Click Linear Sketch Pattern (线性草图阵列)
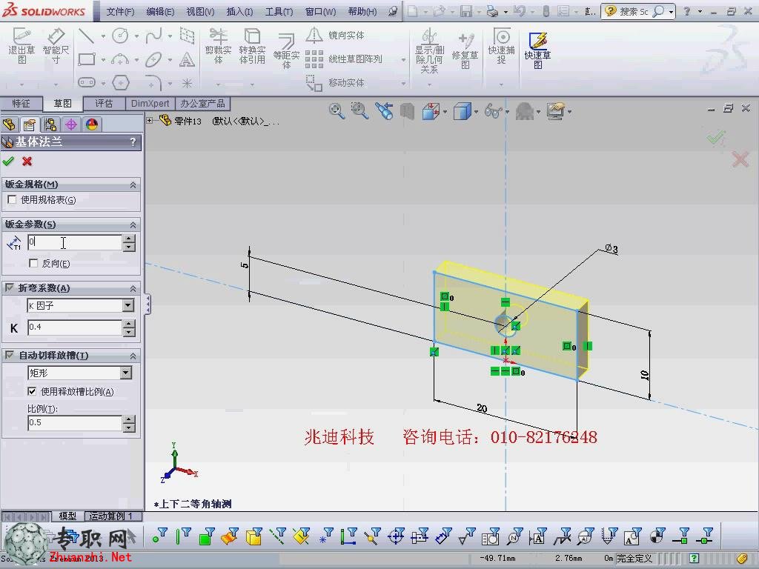Image resolution: width=759 pixels, height=569 pixels. [x=344, y=59]
